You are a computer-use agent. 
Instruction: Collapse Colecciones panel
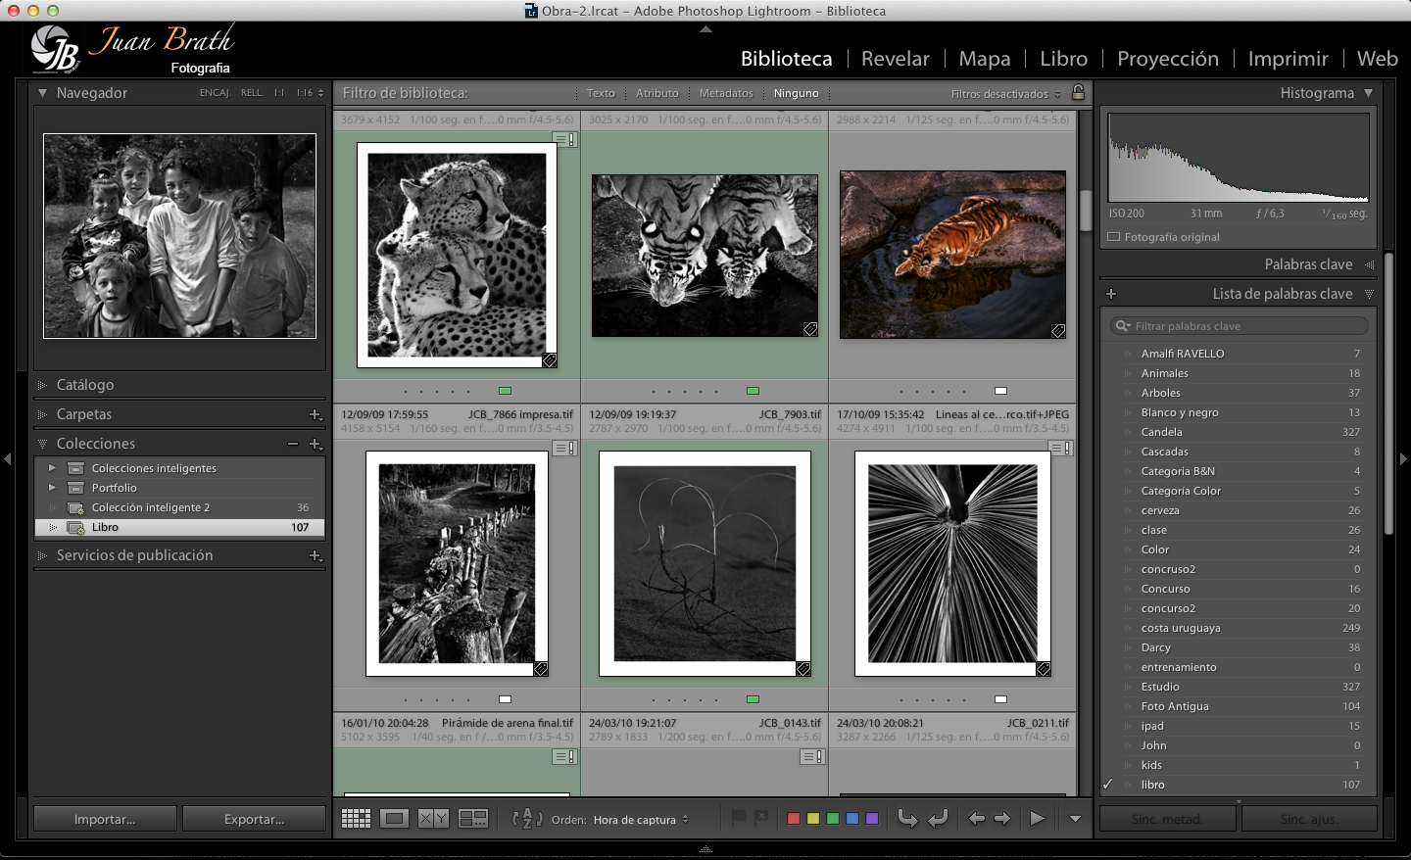point(42,444)
